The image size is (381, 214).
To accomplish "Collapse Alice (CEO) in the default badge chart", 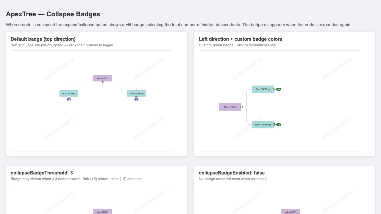I will click(x=103, y=81).
